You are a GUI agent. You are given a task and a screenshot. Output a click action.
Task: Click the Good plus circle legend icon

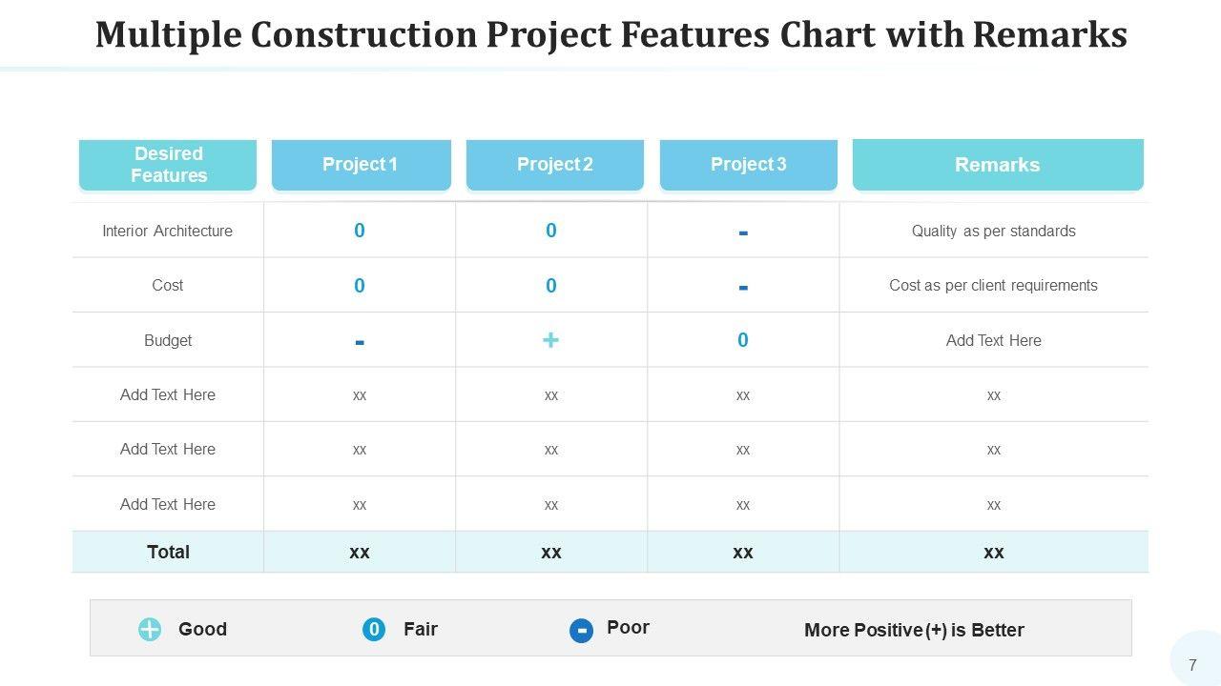pyautogui.click(x=150, y=629)
